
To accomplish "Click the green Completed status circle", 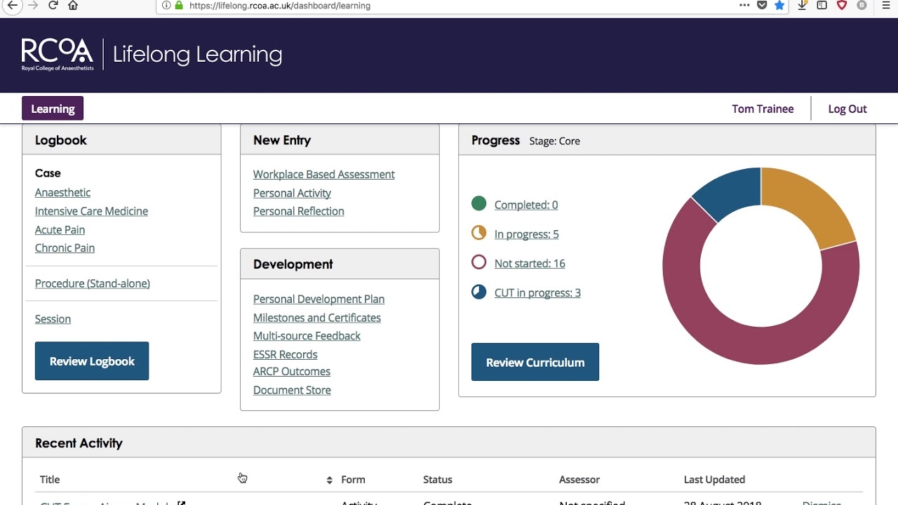I will [x=479, y=203].
